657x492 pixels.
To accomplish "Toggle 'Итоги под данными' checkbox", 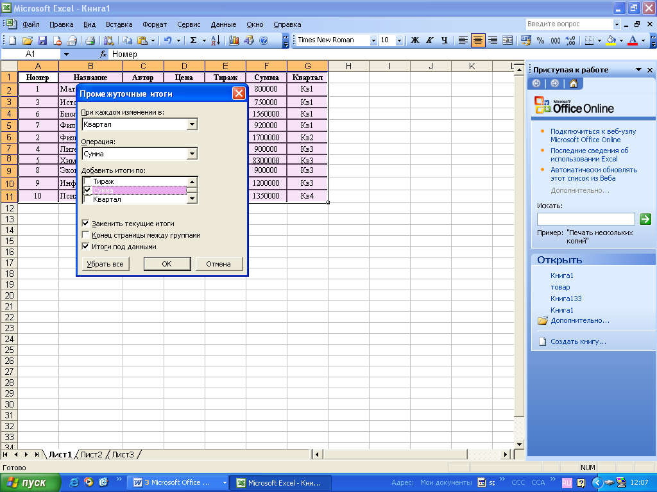I will coord(85,247).
